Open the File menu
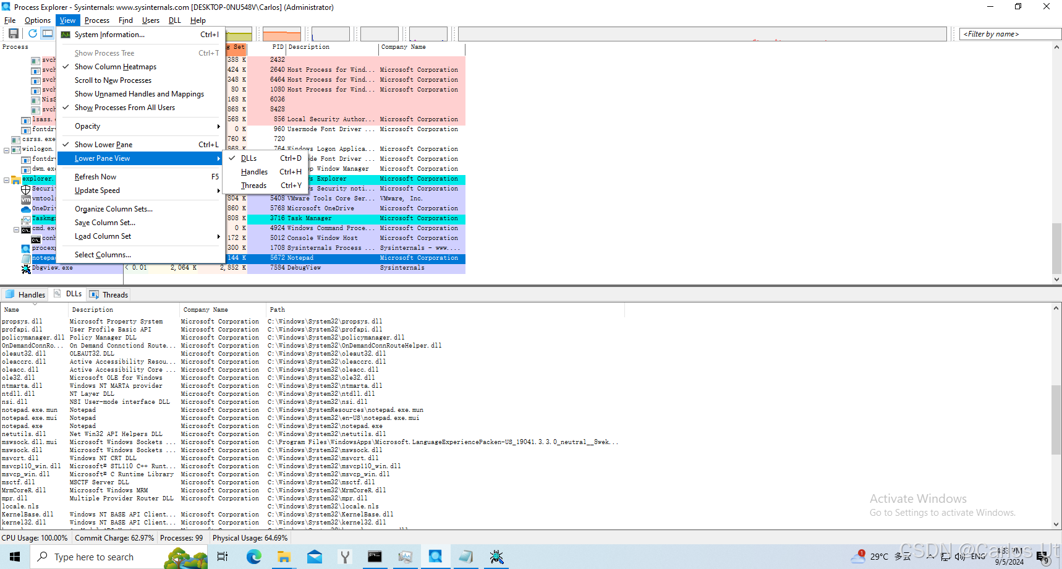 10,20
